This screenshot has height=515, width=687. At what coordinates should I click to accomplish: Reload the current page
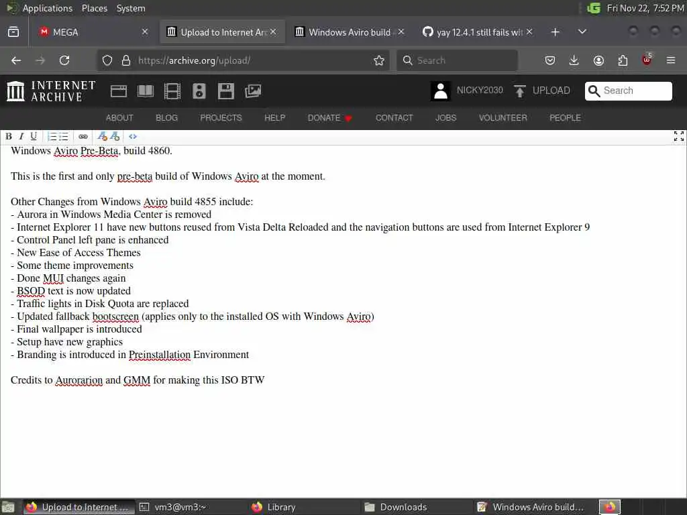64,60
